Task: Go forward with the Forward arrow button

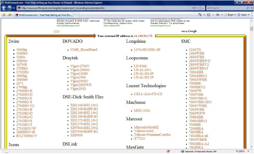Action: click(10, 8)
